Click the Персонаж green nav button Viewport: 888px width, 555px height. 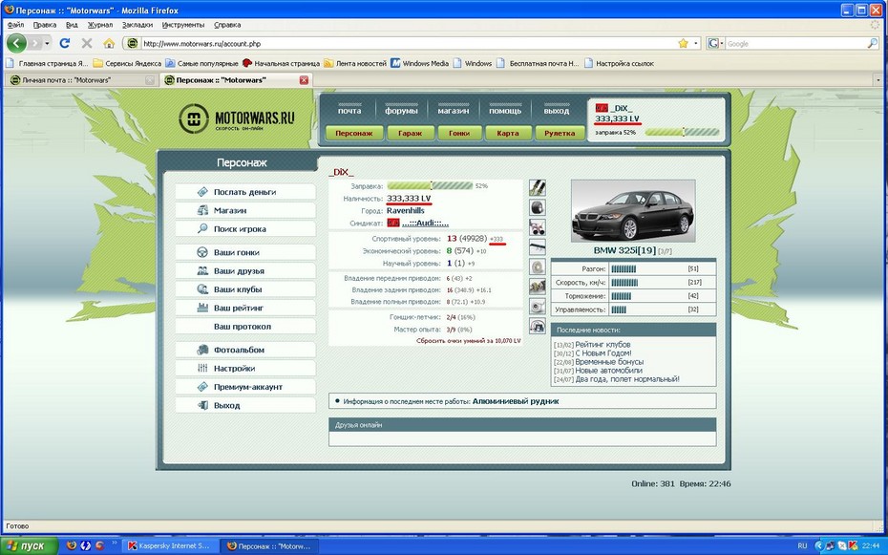pyautogui.click(x=354, y=133)
